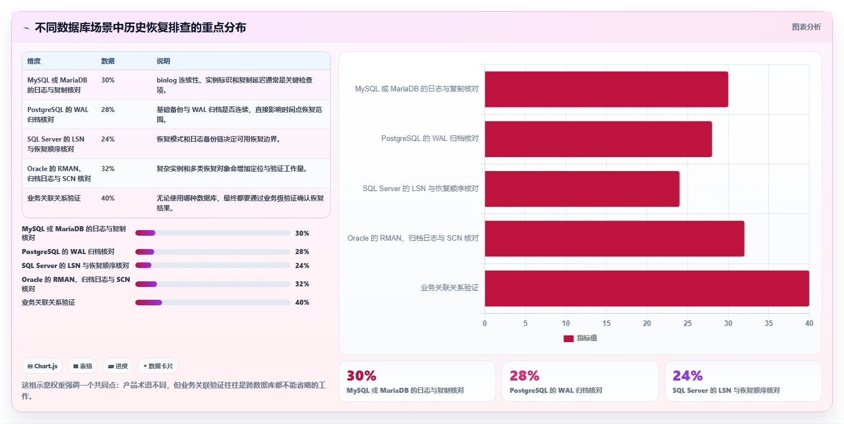Click the 业务关联关系验证 40% progress bar
The width and height of the screenshot is (844, 424).
click(x=213, y=303)
